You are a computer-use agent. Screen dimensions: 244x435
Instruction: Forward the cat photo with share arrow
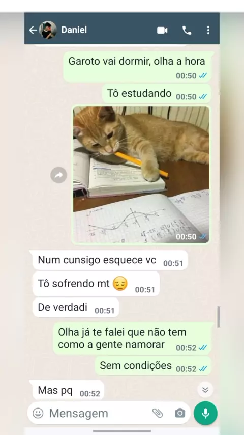pos(59,175)
